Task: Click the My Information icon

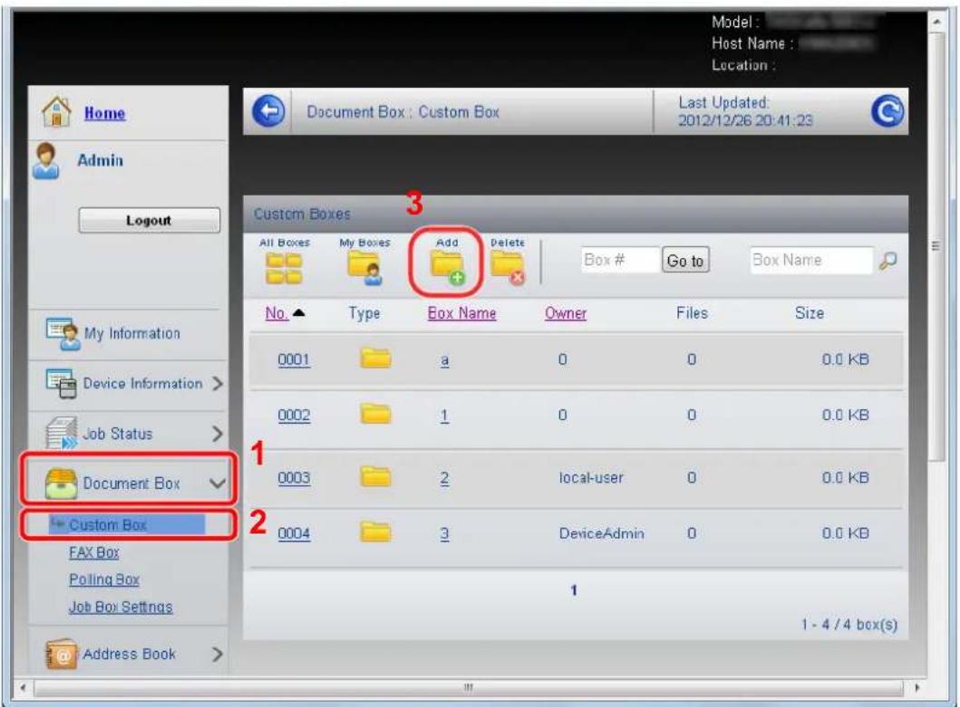Action: (x=63, y=333)
